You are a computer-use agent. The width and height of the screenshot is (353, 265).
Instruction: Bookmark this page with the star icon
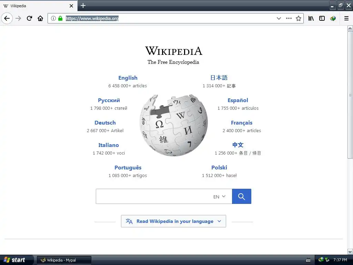pos(299,18)
